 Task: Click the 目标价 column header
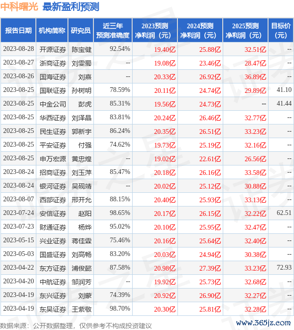coord(281,30)
